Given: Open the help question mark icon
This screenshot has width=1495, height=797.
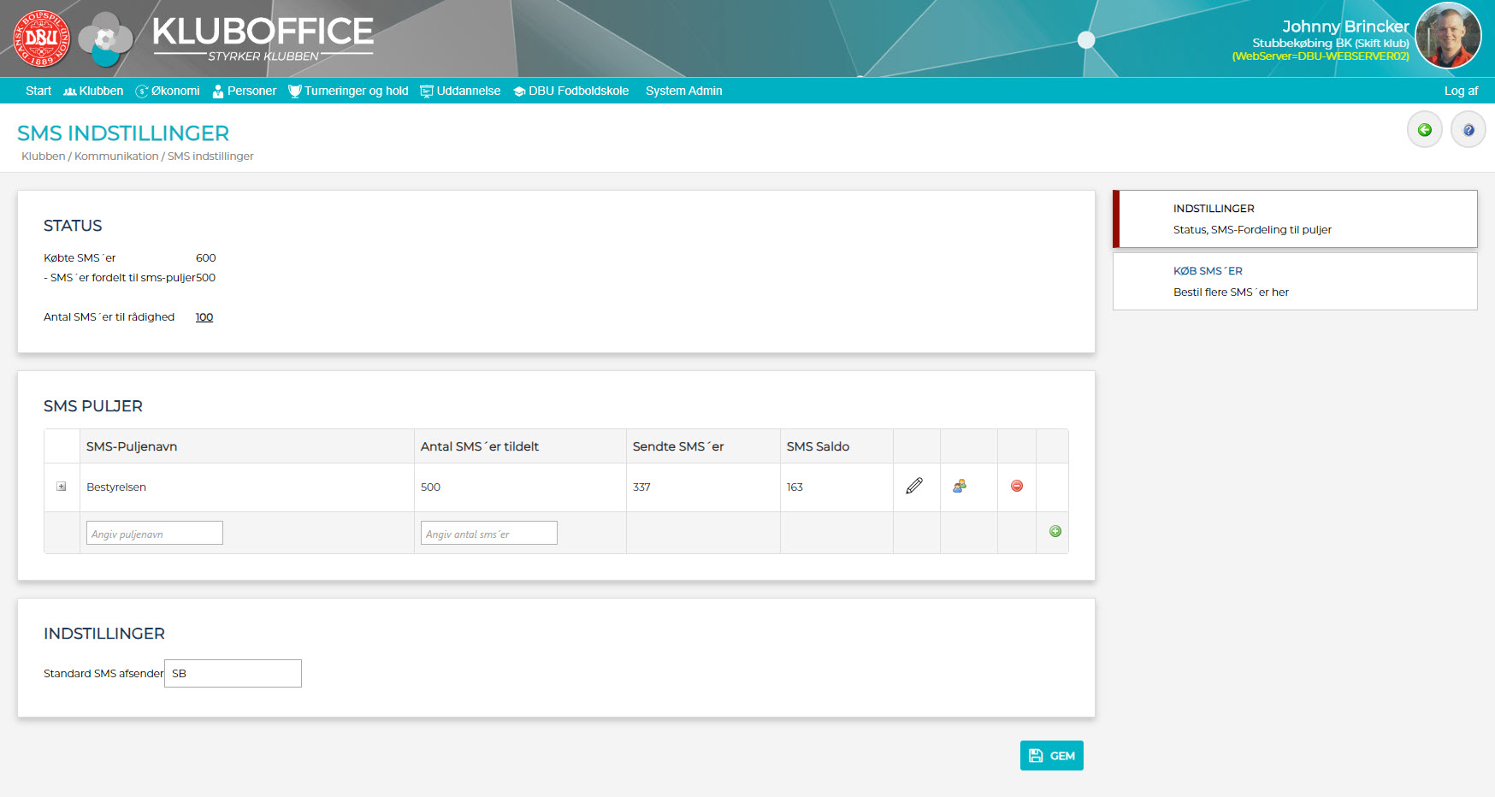Looking at the screenshot, I should [x=1468, y=130].
